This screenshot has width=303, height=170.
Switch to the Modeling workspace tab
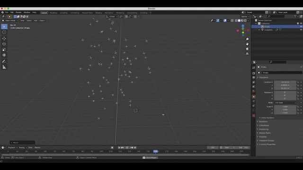tap(53, 13)
